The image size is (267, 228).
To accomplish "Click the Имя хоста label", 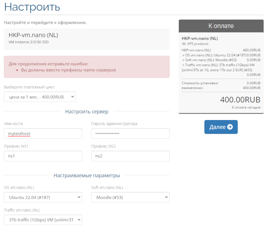I will (13, 124).
